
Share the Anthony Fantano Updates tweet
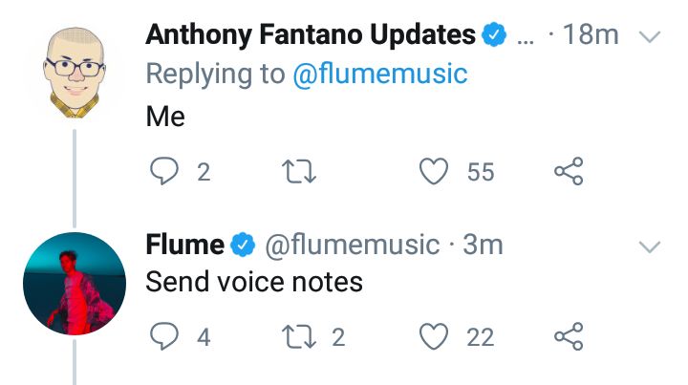click(x=569, y=172)
